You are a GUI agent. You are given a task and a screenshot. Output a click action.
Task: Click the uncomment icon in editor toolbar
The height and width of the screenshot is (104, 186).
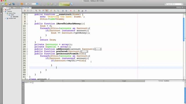pos(82,11)
